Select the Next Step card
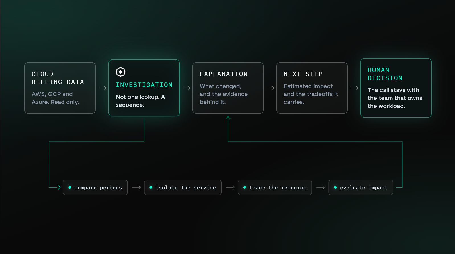 click(x=312, y=88)
